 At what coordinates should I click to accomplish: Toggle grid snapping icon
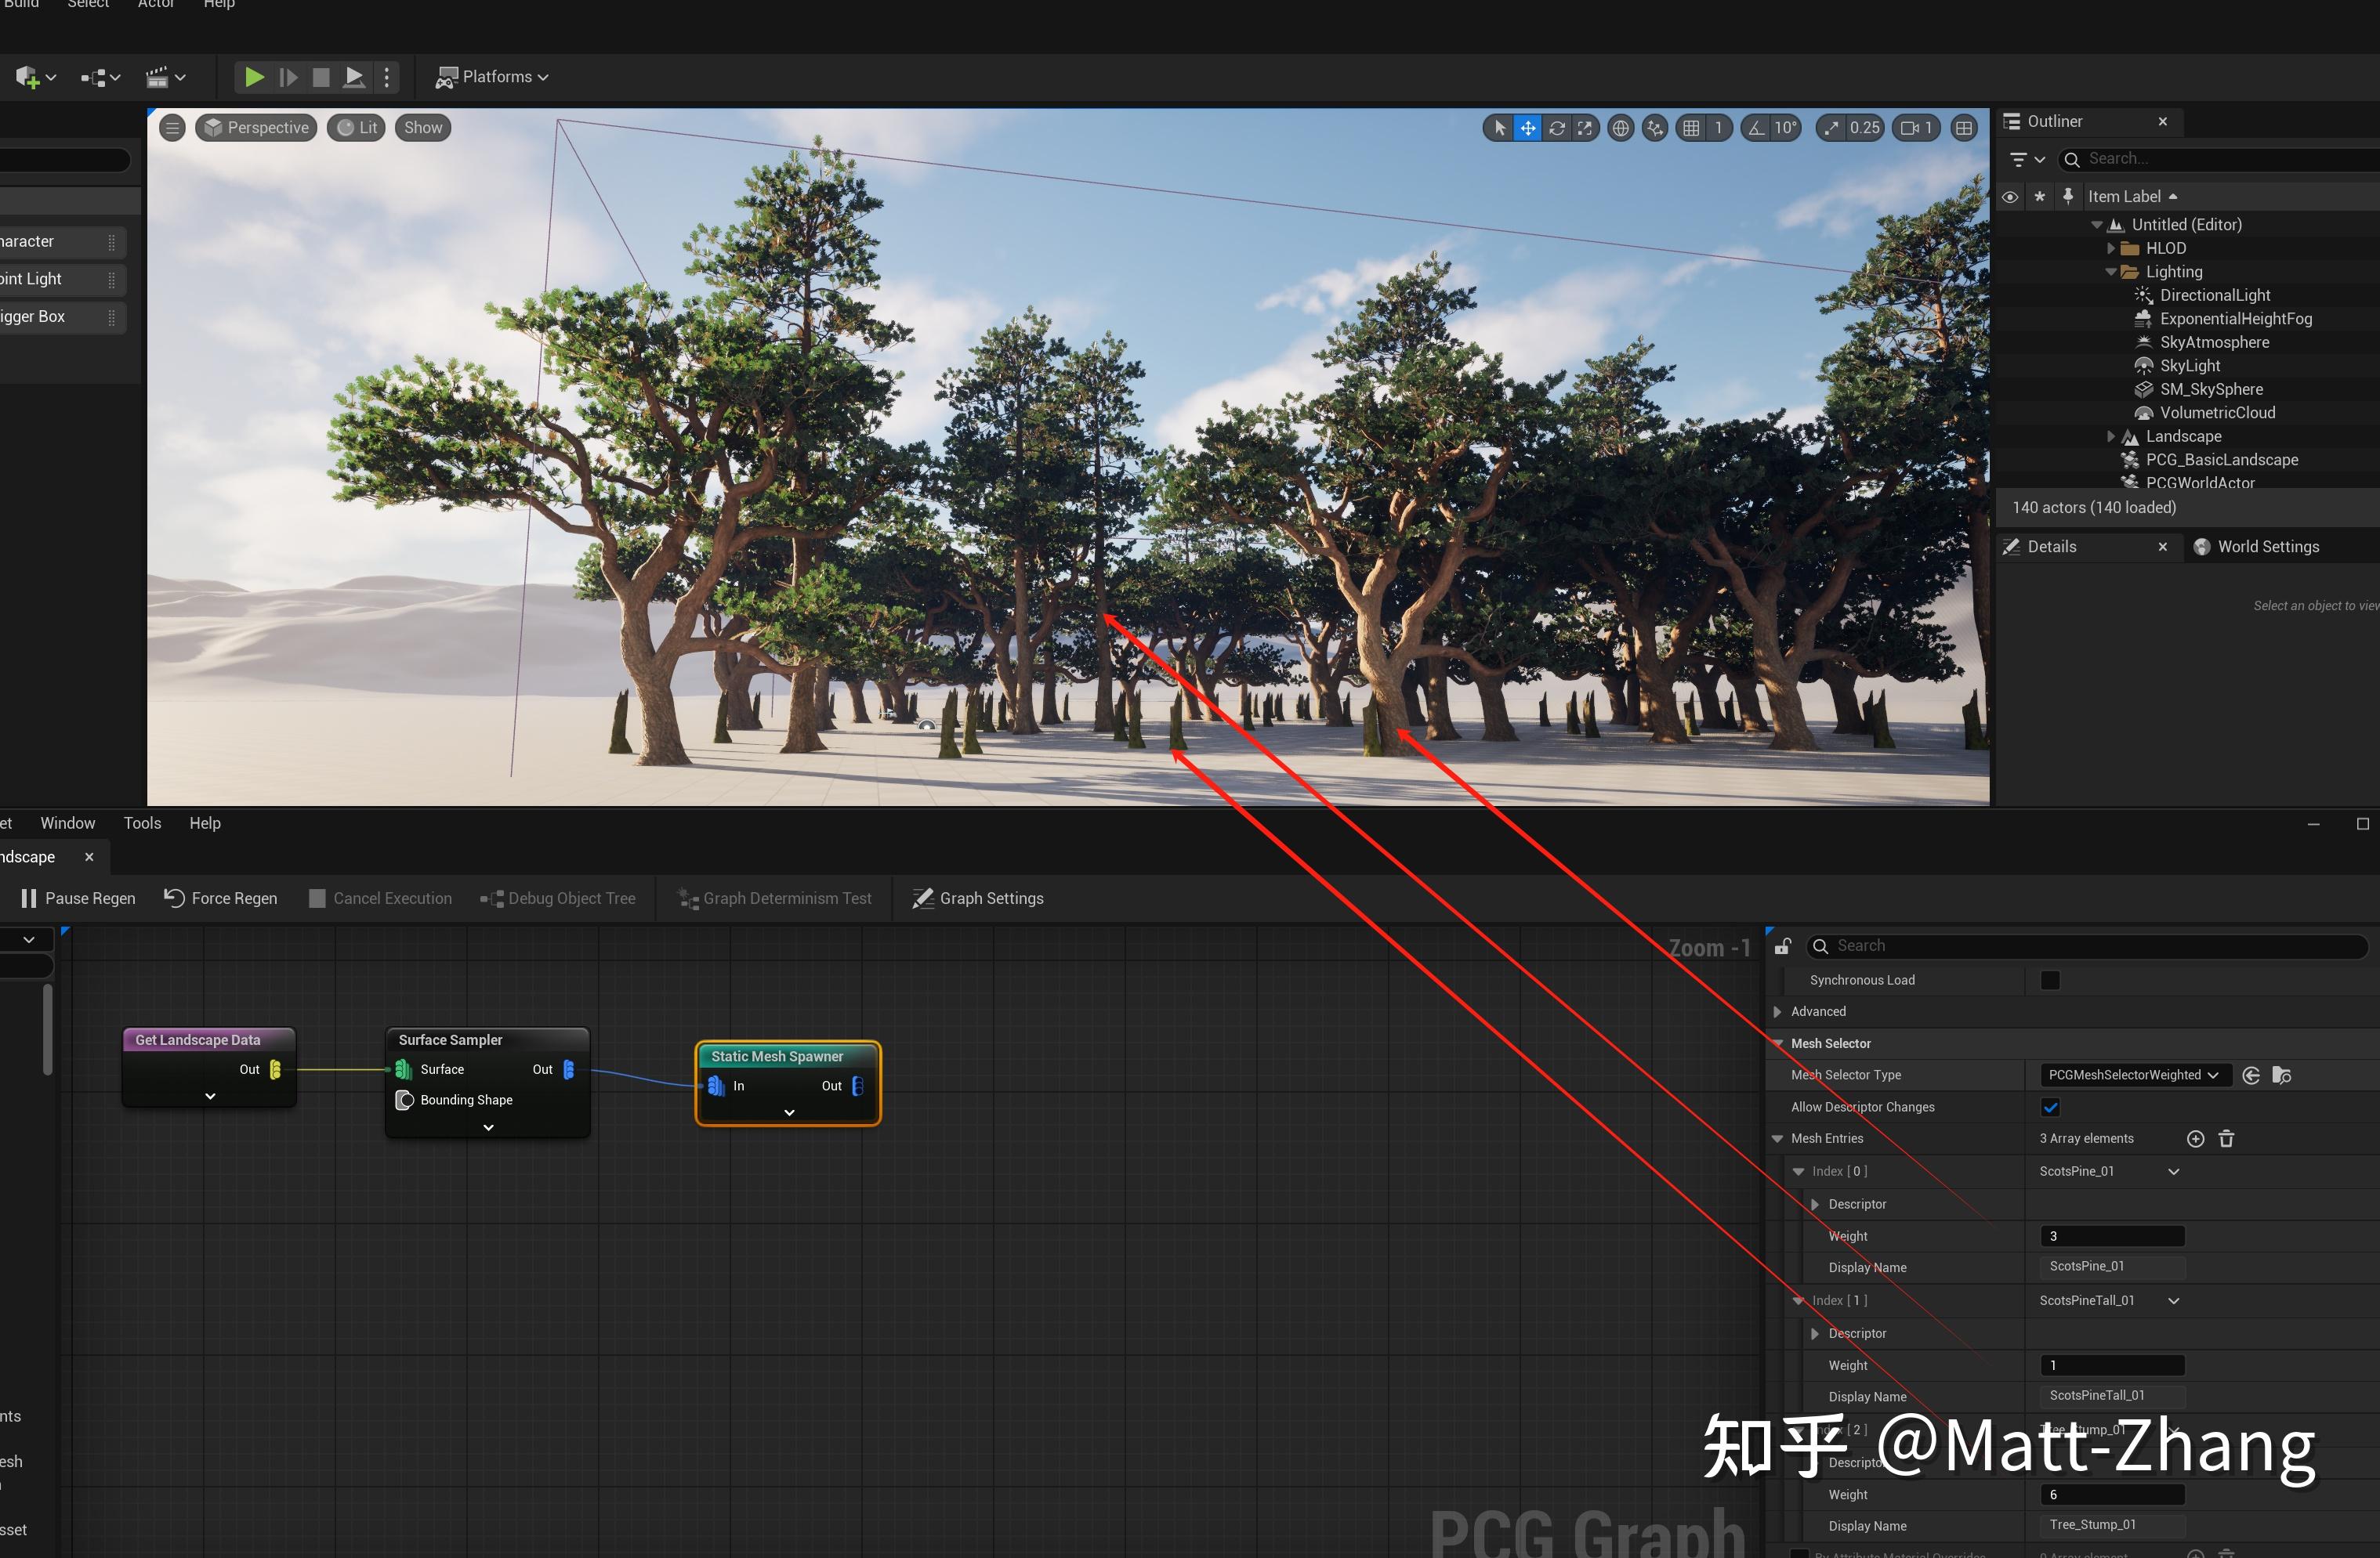click(1691, 128)
